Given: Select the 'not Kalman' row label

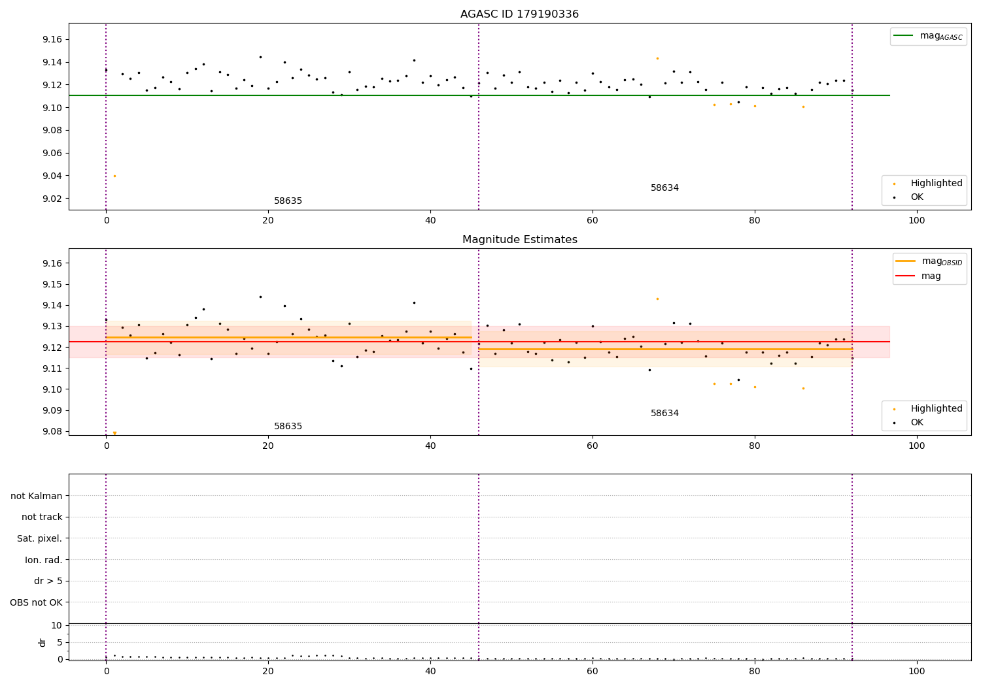Looking at the screenshot, I should 37,496.
